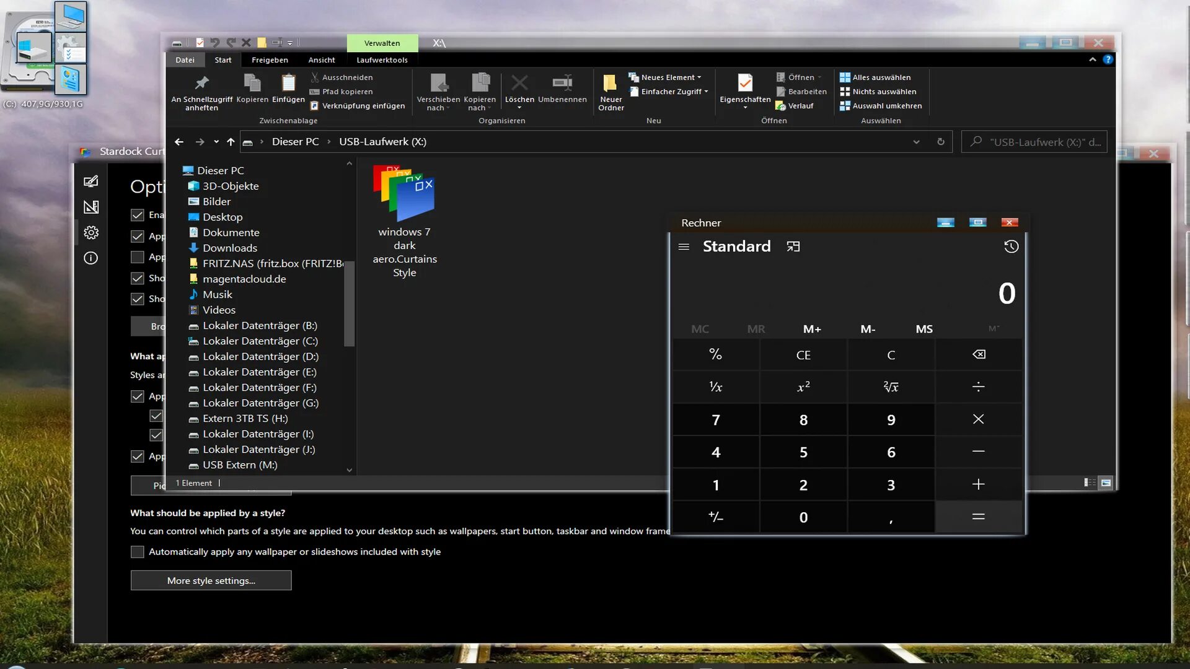Expand the address bar history dropdown

pyautogui.click(x=917, y=141)
